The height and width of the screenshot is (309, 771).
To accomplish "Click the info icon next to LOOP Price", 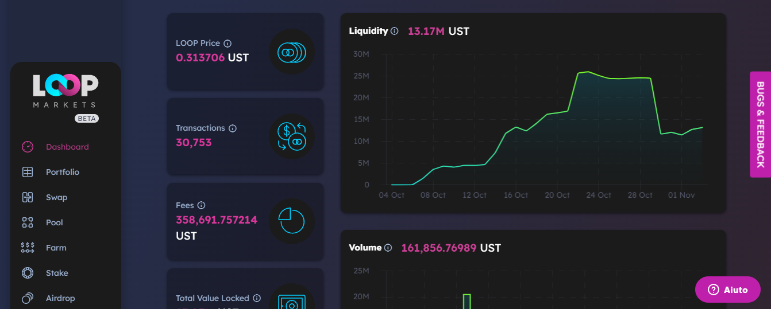I will 228,43.
